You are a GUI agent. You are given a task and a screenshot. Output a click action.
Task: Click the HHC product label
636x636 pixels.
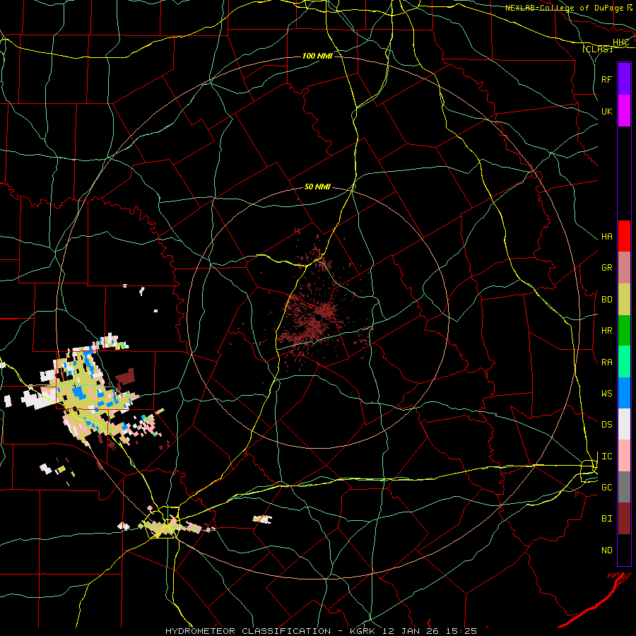click(621, 42)
